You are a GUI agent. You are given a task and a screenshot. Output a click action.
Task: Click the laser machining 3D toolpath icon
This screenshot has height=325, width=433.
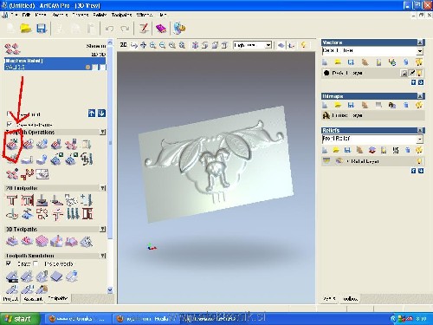(56, 241)
